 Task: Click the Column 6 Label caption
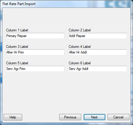[80, 63]
